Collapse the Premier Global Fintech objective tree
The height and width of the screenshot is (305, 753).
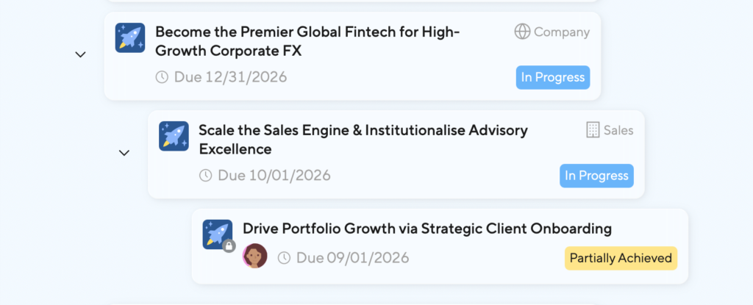coord(81,54)
